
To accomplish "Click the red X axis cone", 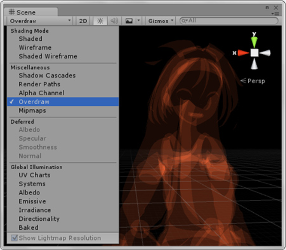I will (243, 53).
